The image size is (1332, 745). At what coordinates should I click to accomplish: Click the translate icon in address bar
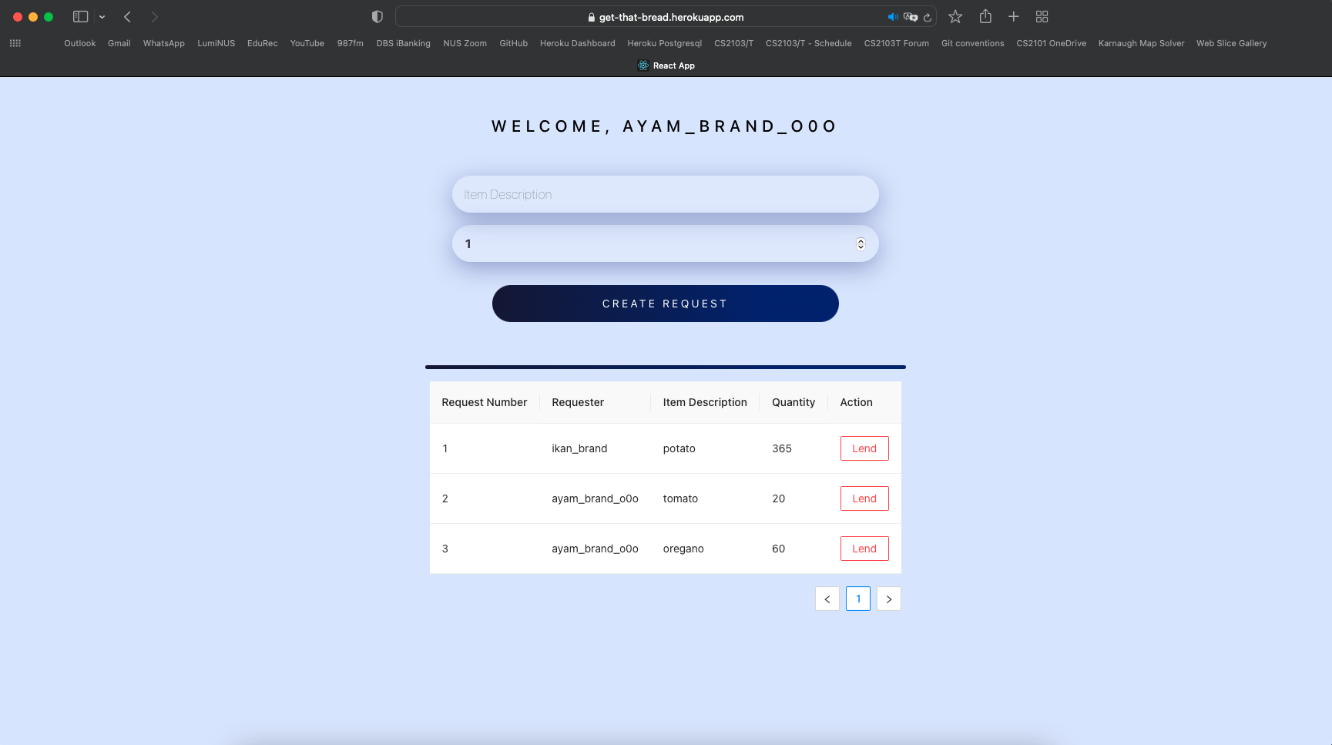click(x=911, y=17)
